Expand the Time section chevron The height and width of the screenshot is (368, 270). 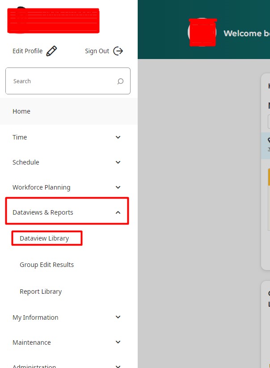(118, 137)
